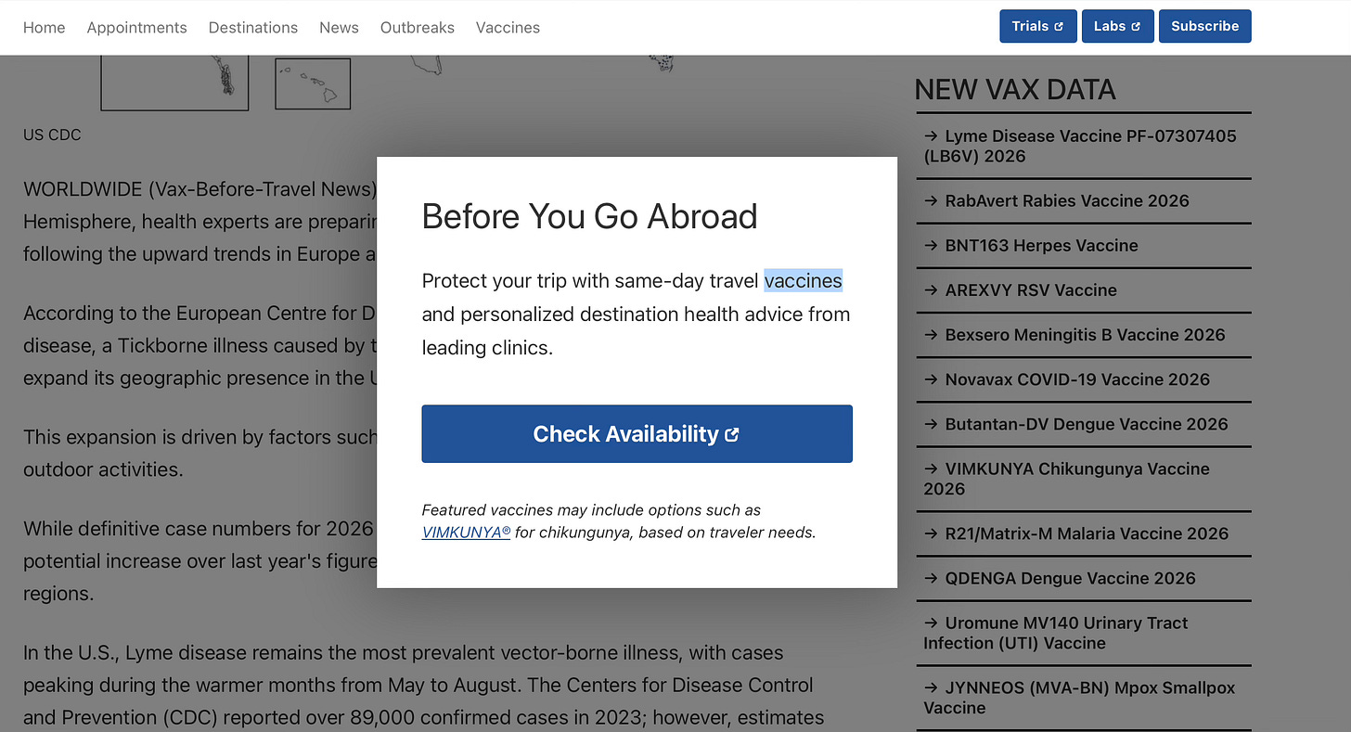Viewport: 1351px width, 732px height.
Task: Open the Destinations menu item
Action: point(253,28)
